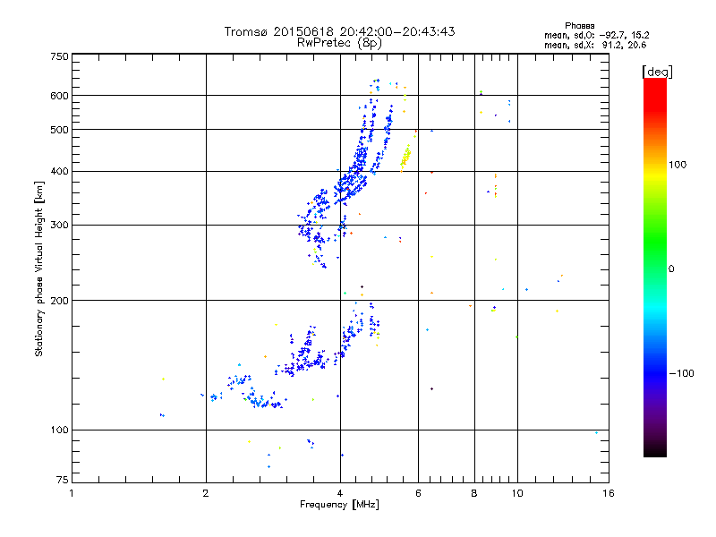
Task: Click the green band of the colorbar
Action: point(655,242)
